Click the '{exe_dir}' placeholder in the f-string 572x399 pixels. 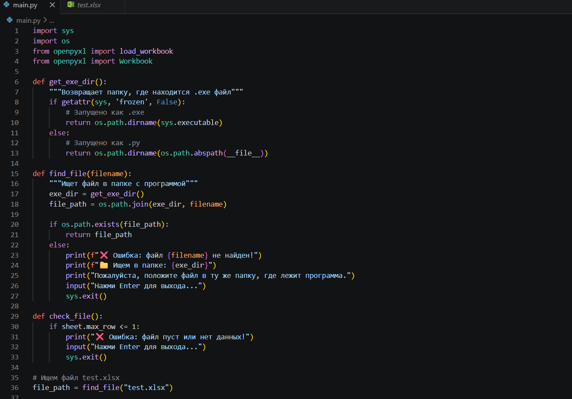click(x=190, y=265)
